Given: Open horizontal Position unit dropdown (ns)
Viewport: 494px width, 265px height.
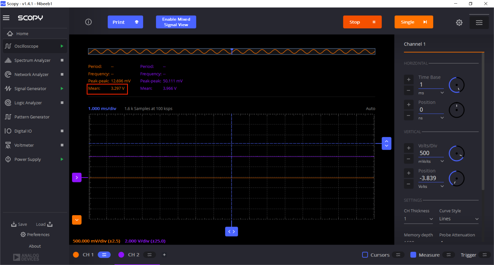Looking at the screenshot, I should tap(431, 118).
